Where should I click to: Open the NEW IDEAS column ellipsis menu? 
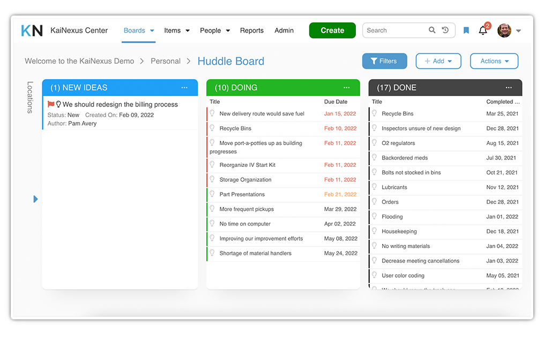184,87
